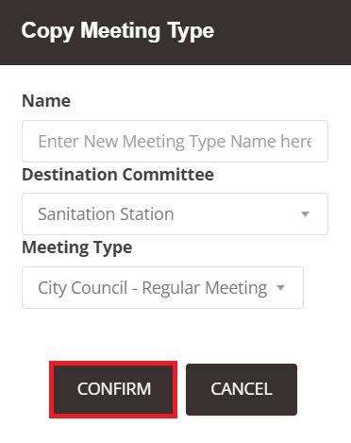Click the 'Enter New Meeting Type Name here' placeholder
The height and width of the screenshot is (443, 351).
pyautogui.click(x=175, y=141)
